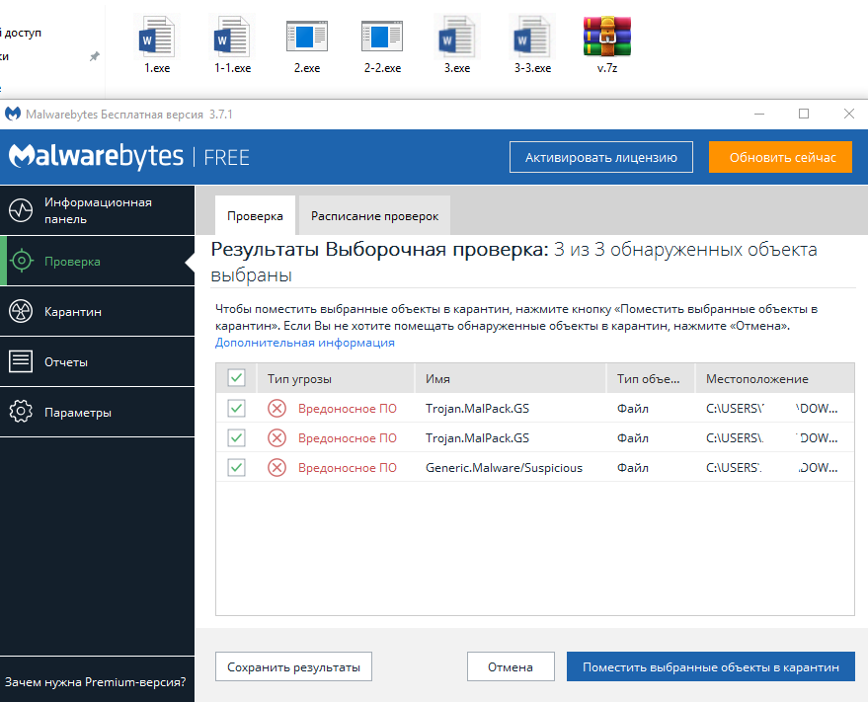Click red threat icon in first Trojan.MalPack.GS row

coord(276,409)
